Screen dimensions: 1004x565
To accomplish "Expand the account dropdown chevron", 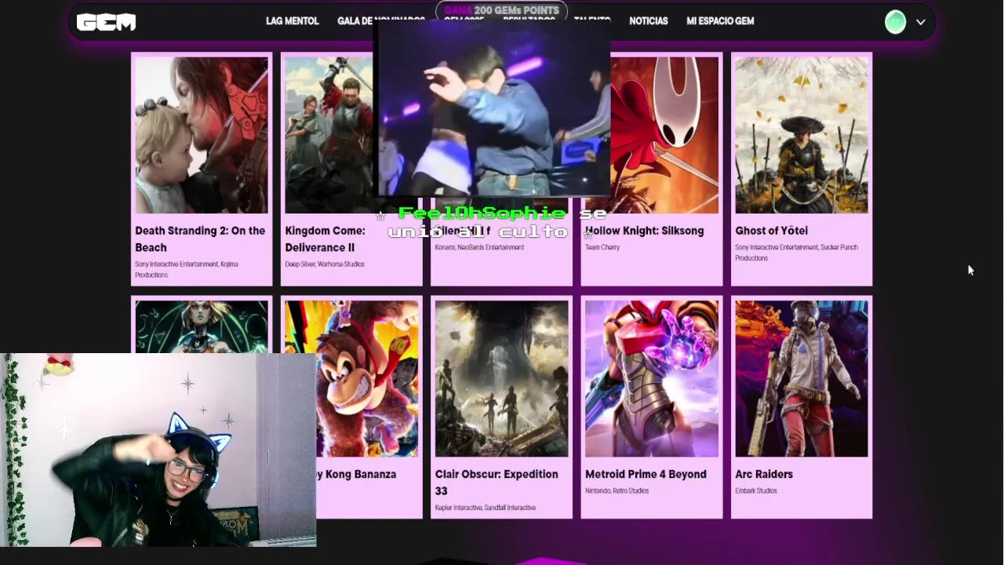I will 921,22.
